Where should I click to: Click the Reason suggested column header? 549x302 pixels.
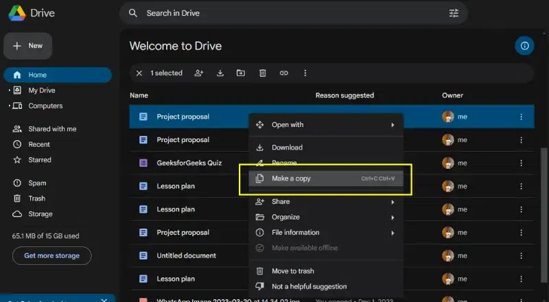click(344, 95)
